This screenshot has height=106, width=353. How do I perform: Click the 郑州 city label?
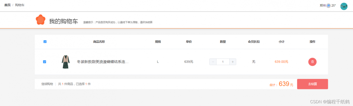coord(323,5)
